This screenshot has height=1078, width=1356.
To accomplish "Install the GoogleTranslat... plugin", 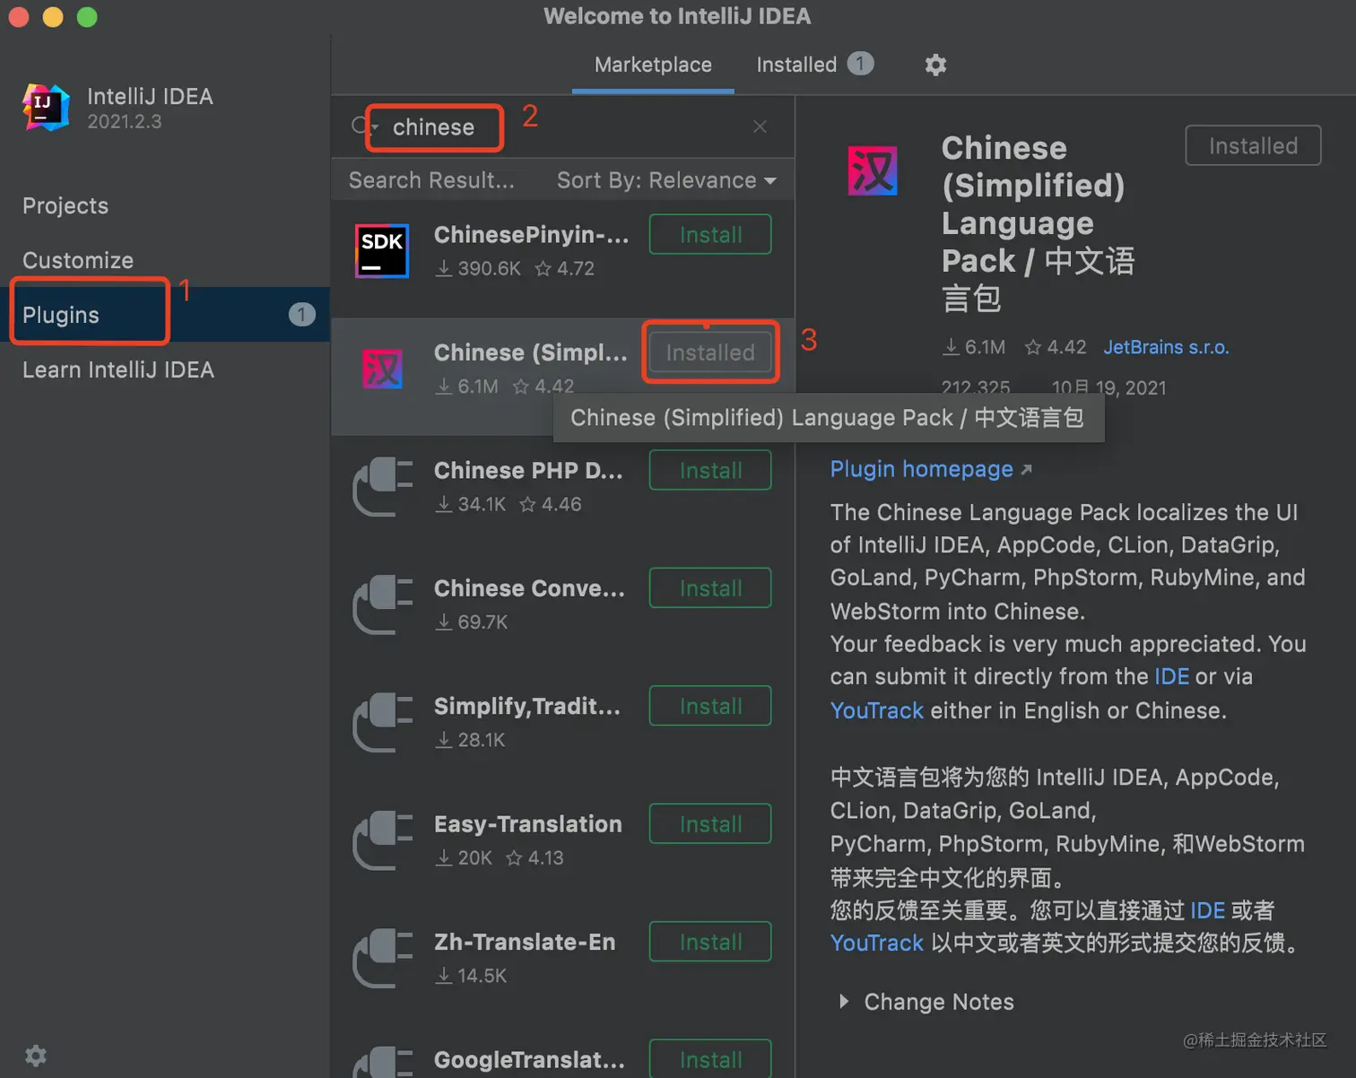I will (x=710, y=1059).
